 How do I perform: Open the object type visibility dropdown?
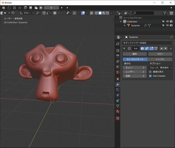coord(69,13)
